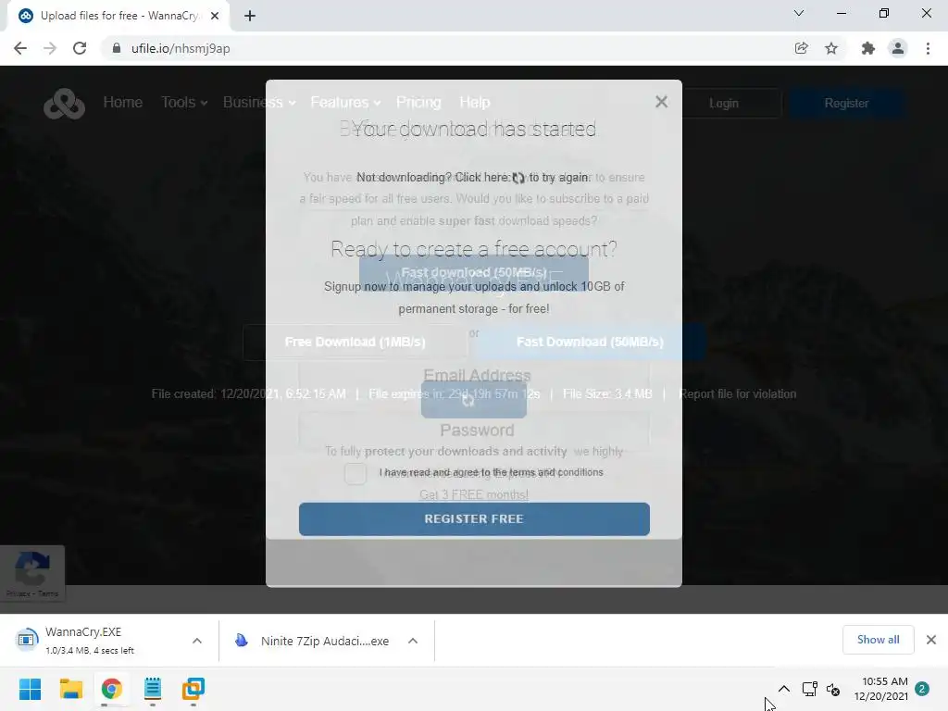The height and width of the screenshot is (711, 948).
Task: Open the notification count badge
Action: click(x=922, y=689)
